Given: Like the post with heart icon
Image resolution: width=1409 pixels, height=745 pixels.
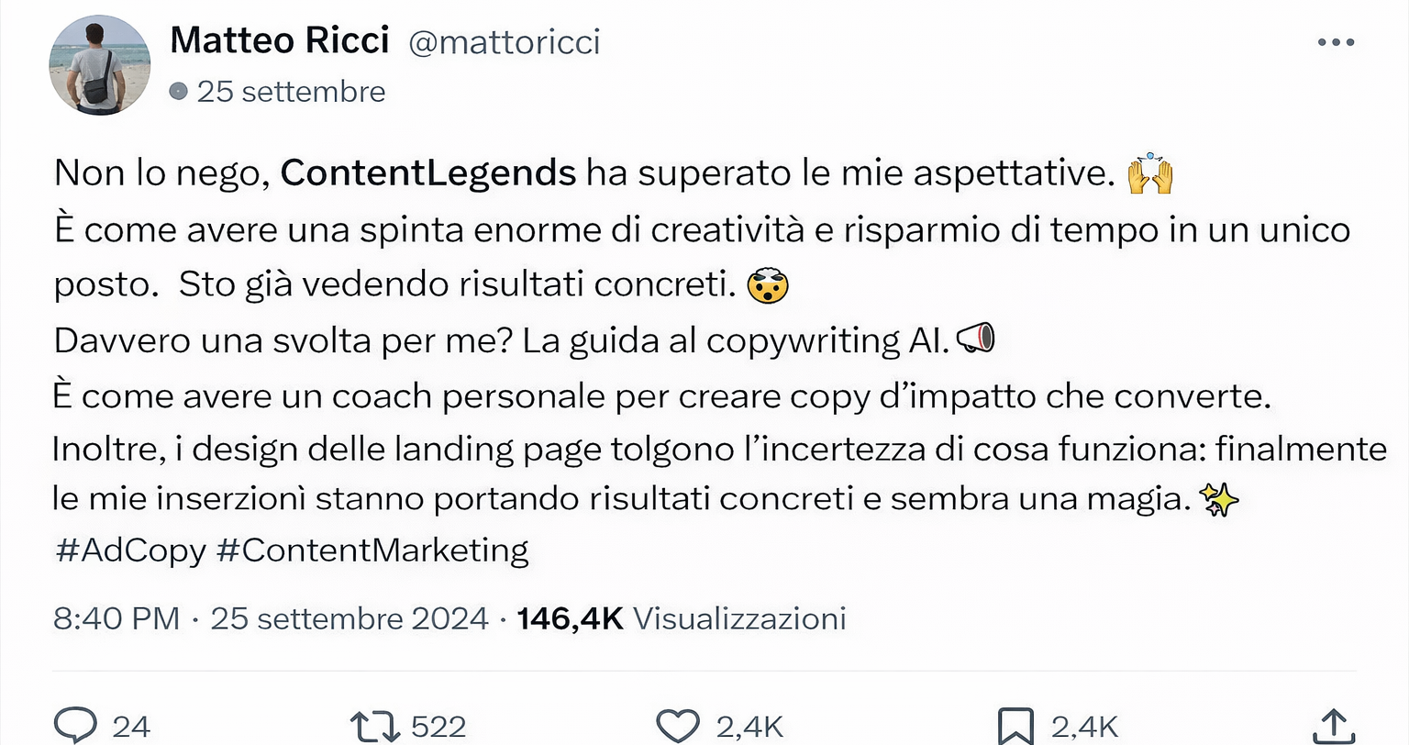Looking at the screenshot, I should click(x=679, y=726).
